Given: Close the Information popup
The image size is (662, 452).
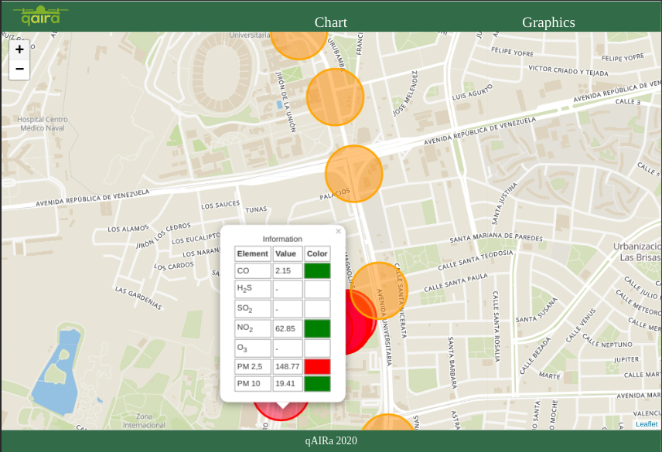Looking at the screenshot, I should [x=338, y=231].
